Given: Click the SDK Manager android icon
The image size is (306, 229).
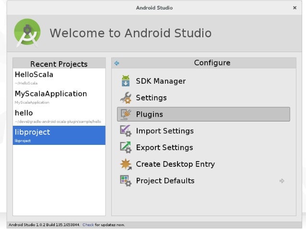Looking at the screenshot, I should pos(126,81).
